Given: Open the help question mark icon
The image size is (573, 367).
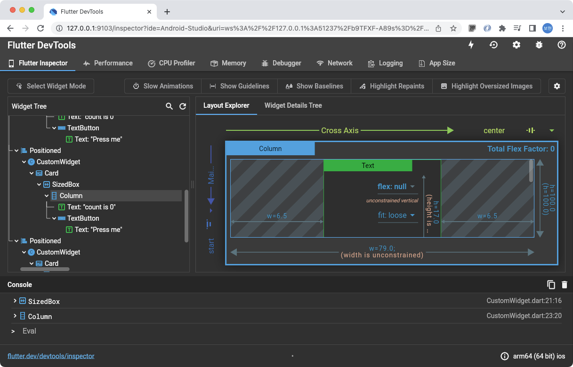Looking at the screenshot, I should [x=561, y=45].
